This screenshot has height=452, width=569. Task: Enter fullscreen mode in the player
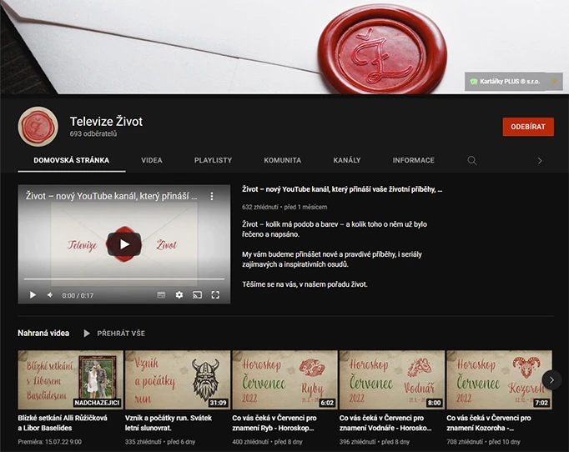pos(215,295)
